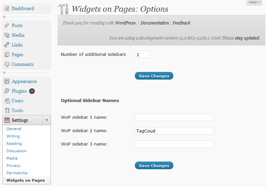Click the Dashboard home icon

click(7, 8)
